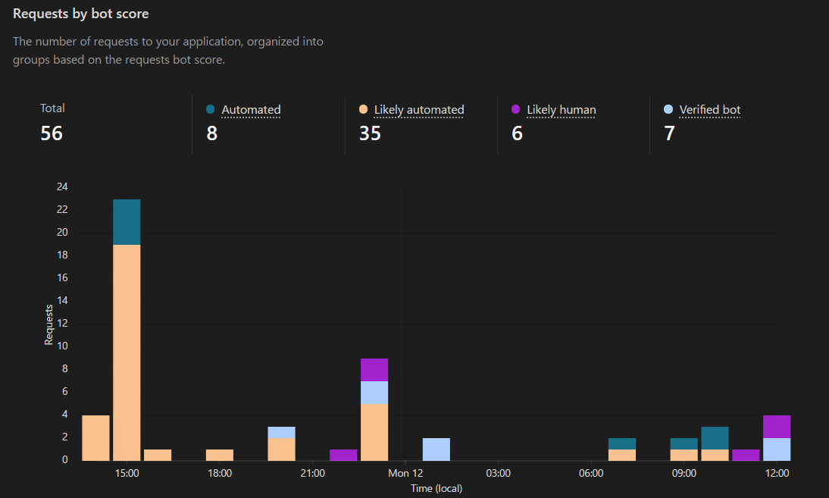Click the purple segment of the 12:00 bar
Viewport: 829px width, 498px height.
(x=777, y=427)
